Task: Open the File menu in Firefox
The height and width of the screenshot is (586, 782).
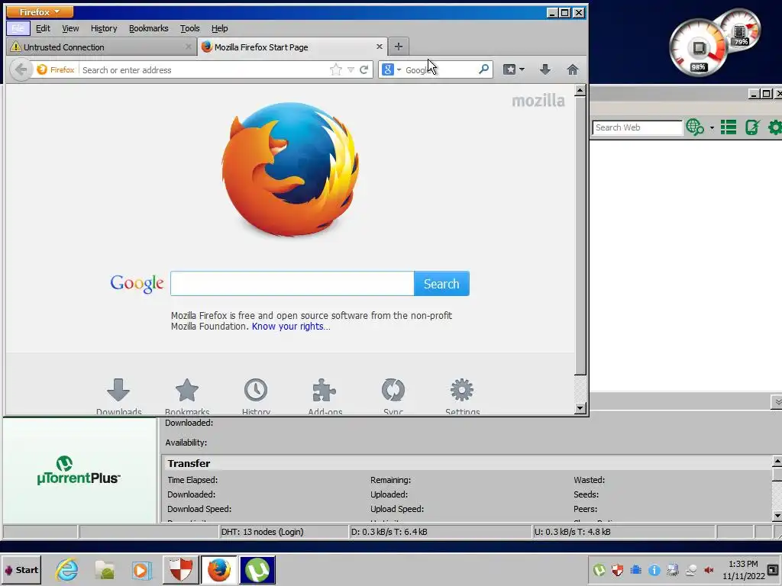Action: click(18, 28)
